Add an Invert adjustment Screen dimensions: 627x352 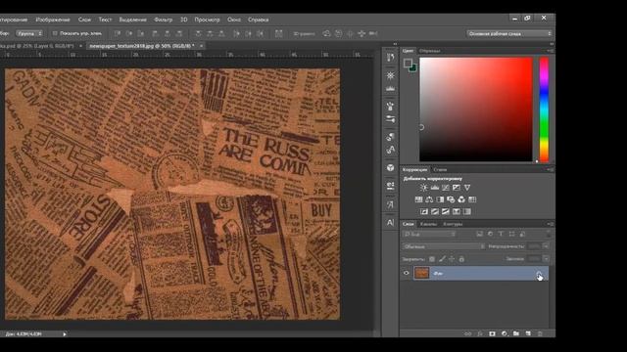coord(424,211)
